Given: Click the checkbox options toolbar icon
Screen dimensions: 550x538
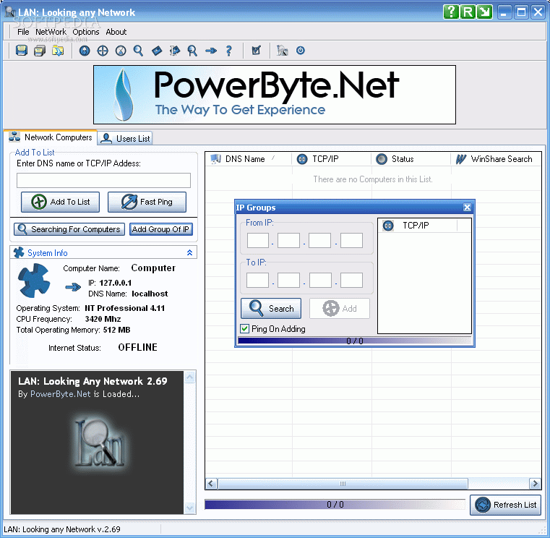Looking at the screenshot, I should click(x=257, y=51).
